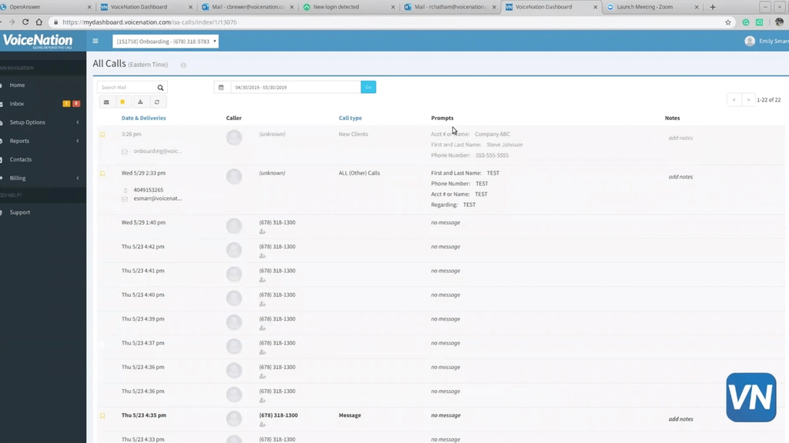Viewport: 789px width, 443px height.
Task: Click add-contact icon for Thu 5/23 4:42 pm call
Action: pyautogui.click(x=262, y=255)
